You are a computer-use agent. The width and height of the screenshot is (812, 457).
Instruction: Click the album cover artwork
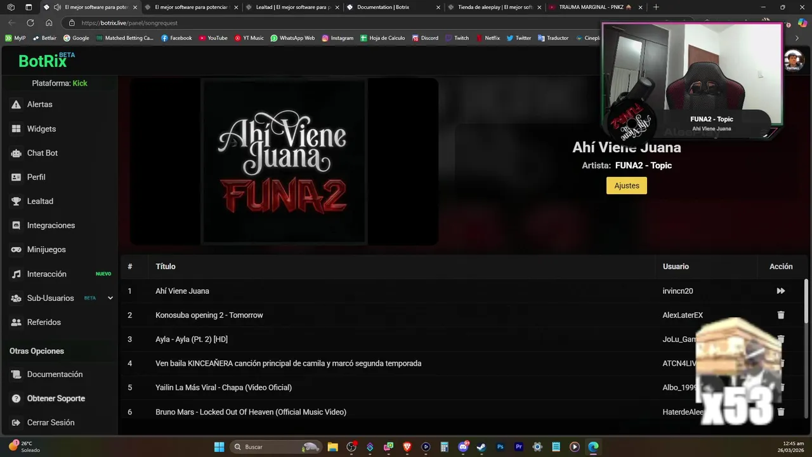pyautogui.click(x=284, y=161)
